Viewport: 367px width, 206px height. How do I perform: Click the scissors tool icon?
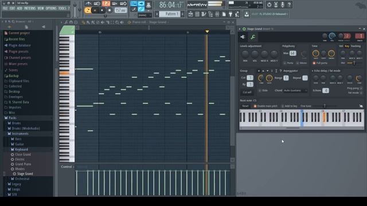click(x=276, y=5)
